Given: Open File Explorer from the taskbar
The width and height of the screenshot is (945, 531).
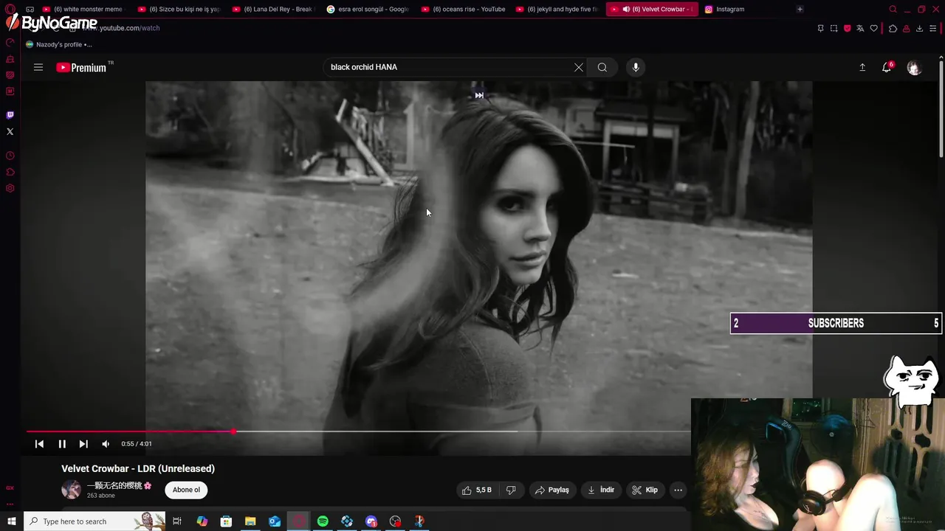Looking at the screenshot, I should [x=250, y=521].
